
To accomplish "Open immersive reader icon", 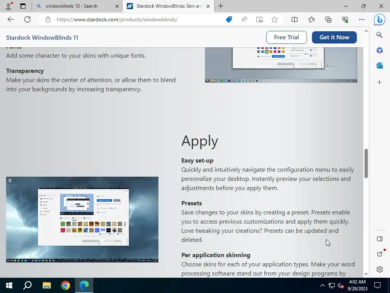I will [x=259, y=19].
